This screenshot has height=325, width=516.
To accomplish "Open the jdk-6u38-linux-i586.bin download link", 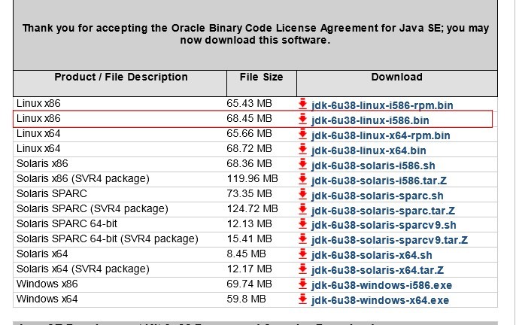I will tap(370, 120).
